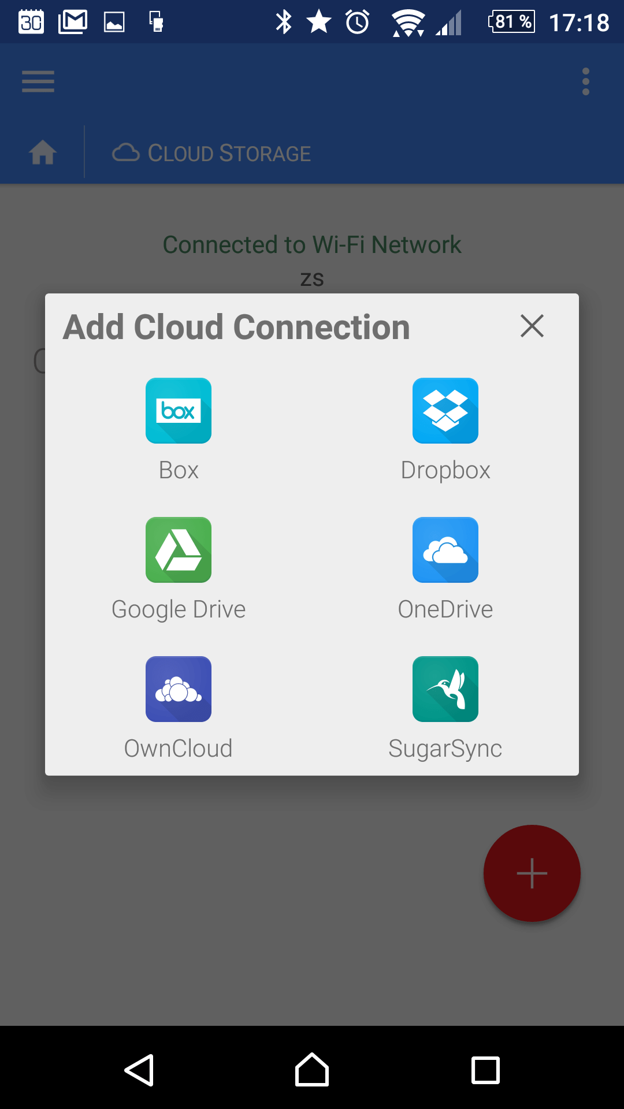Tap the Add Cloud Connection title
The image size is (624, 1109).
tap(237, 327)
